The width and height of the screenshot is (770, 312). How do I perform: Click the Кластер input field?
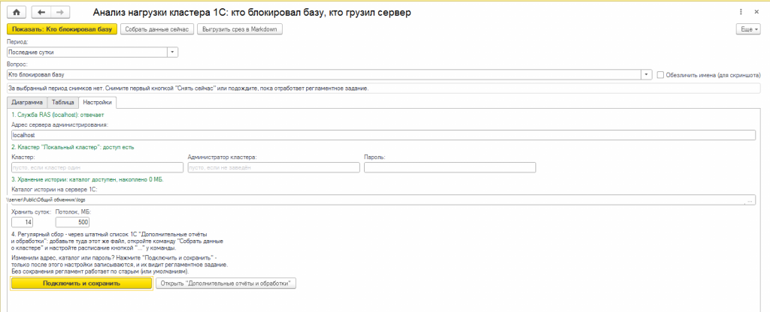(97, 167)
